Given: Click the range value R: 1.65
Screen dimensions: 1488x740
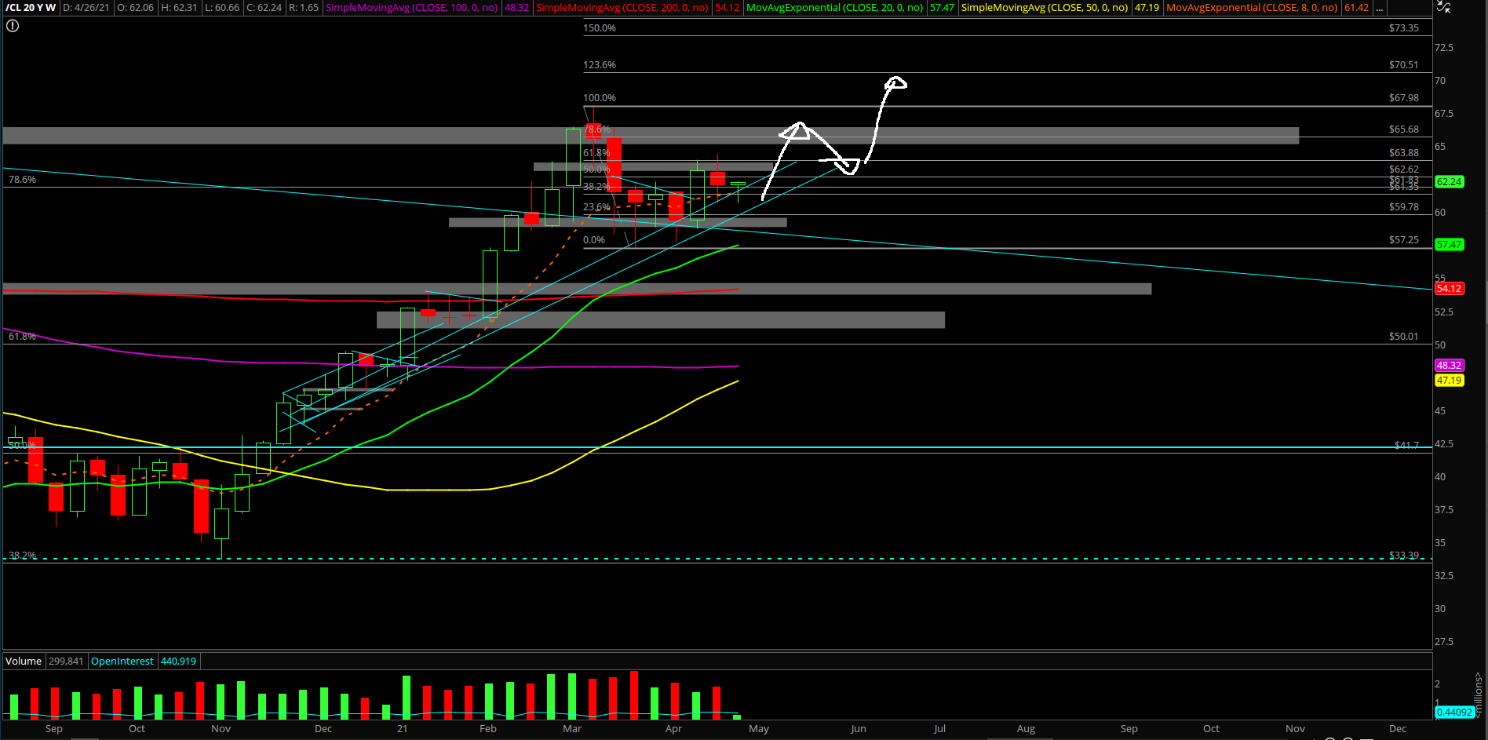Looking at the screenshot, I should (x=304, y=7).
